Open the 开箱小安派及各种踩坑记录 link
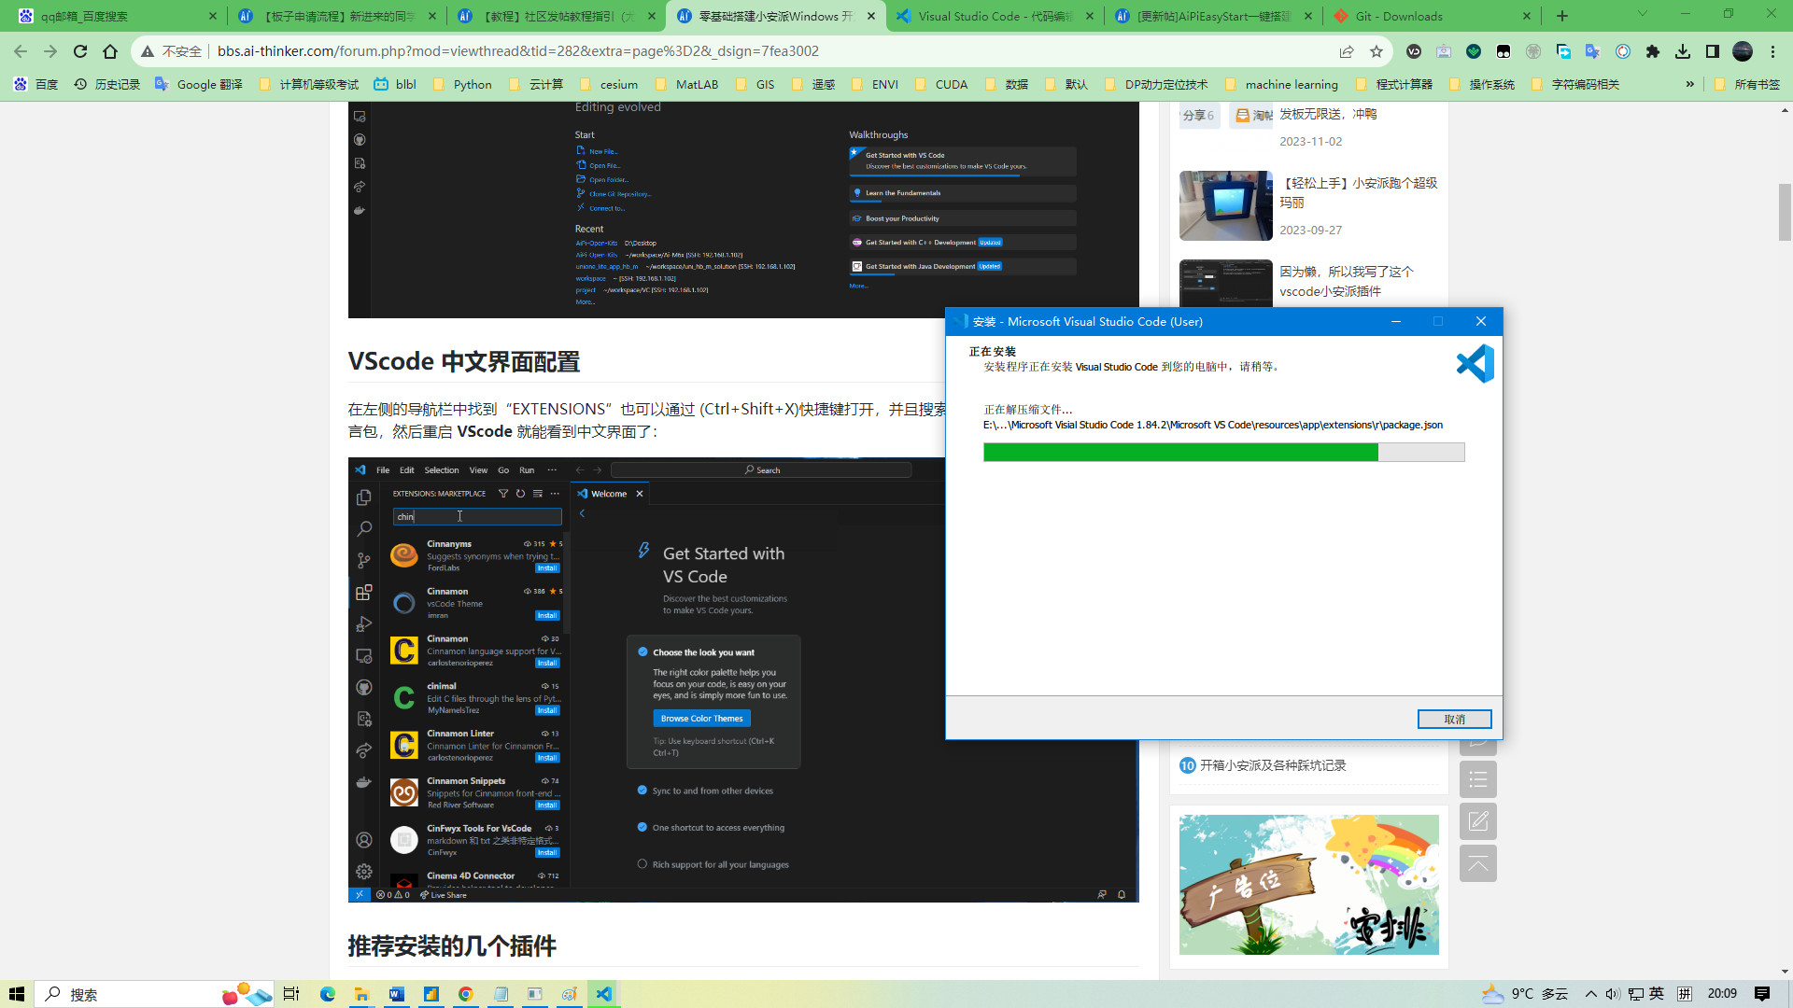This screenshot has height=1008, width=1793. [x=1273, y=765]
